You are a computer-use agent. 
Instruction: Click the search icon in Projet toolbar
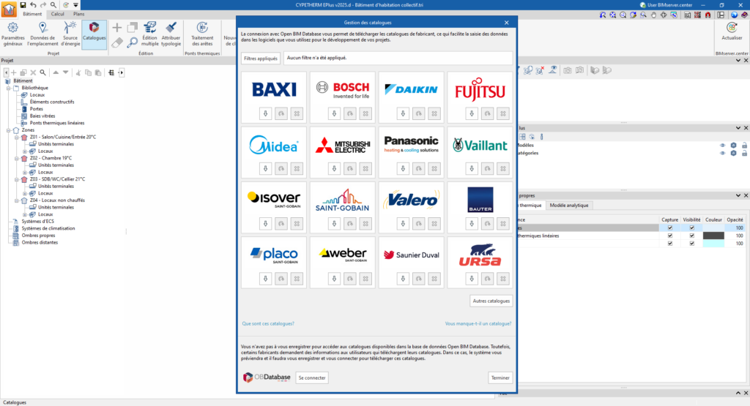pyautogui.click(x=43, y=72)
